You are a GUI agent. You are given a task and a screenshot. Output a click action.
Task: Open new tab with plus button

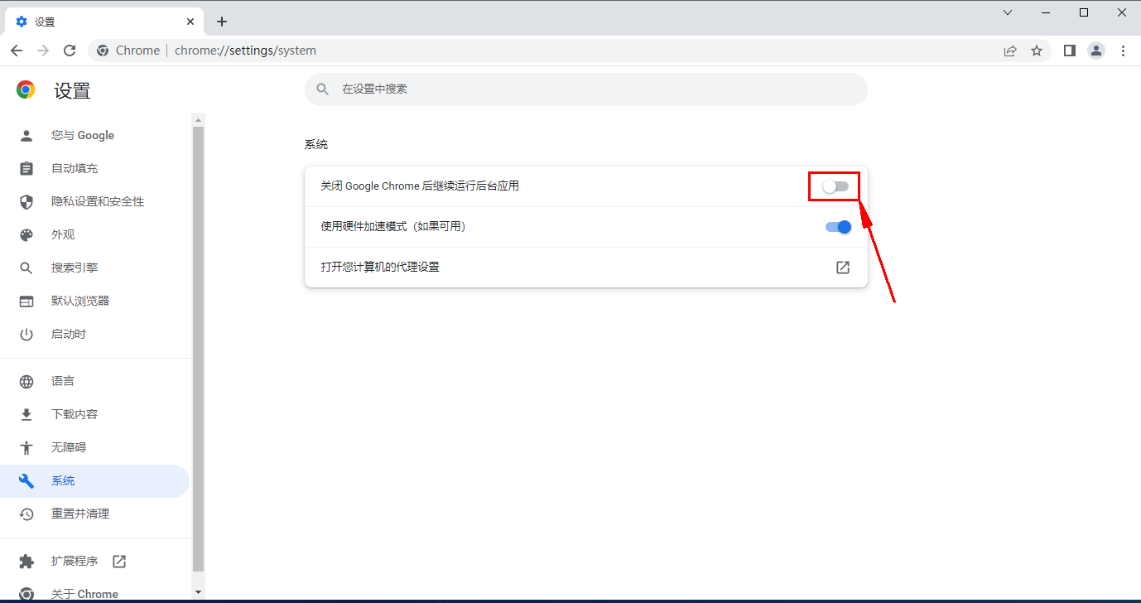coord(222,22)
